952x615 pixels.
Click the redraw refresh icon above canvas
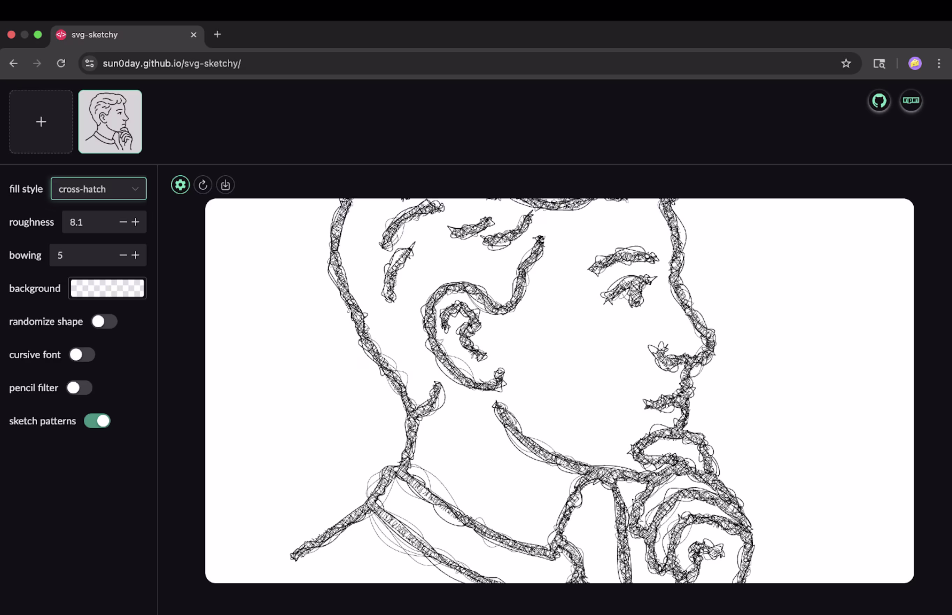click(x=203, y=185)
